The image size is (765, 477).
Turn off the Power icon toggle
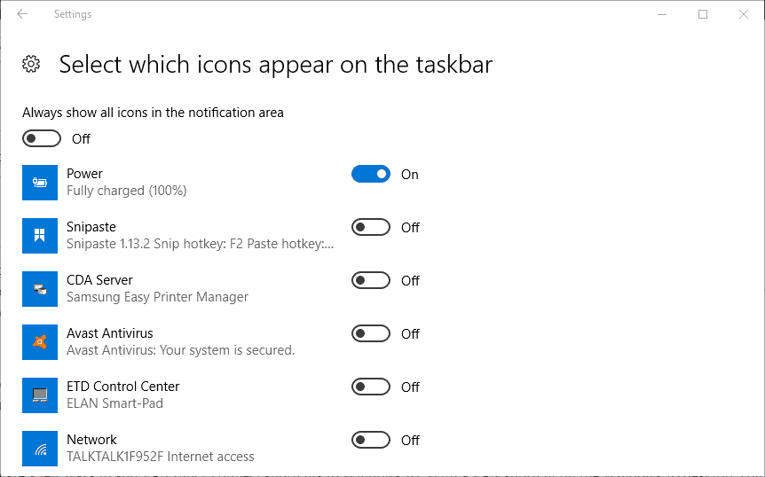tap(371, 175)
